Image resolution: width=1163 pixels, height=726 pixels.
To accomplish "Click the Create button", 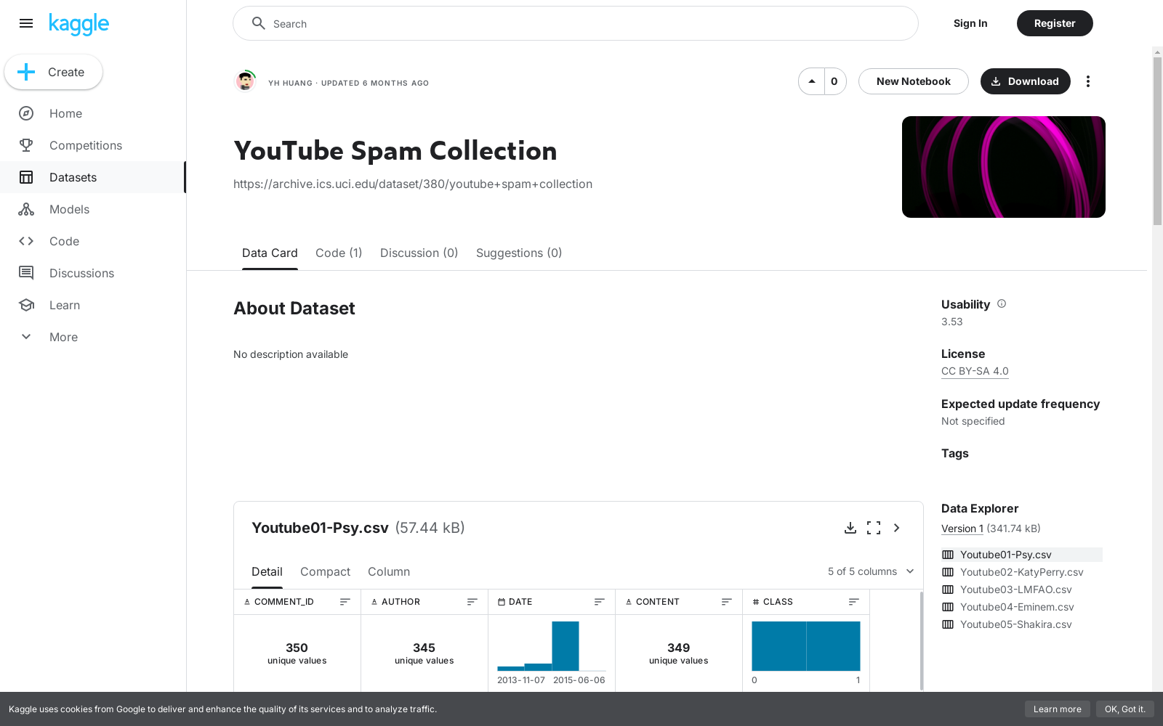I will click(x=54, y=72).
